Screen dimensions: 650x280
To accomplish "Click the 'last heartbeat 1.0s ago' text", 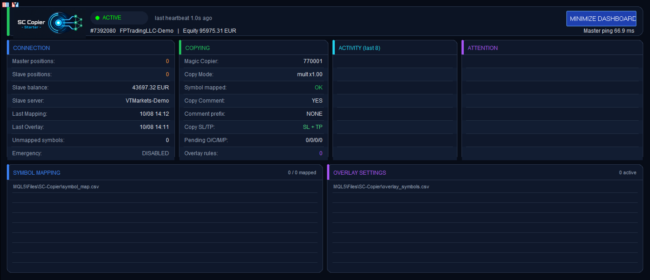I will pos(184,18).
